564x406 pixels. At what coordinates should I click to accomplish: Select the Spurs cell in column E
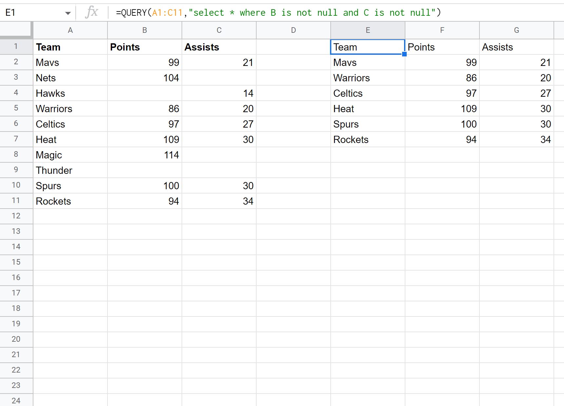(368, 124)
